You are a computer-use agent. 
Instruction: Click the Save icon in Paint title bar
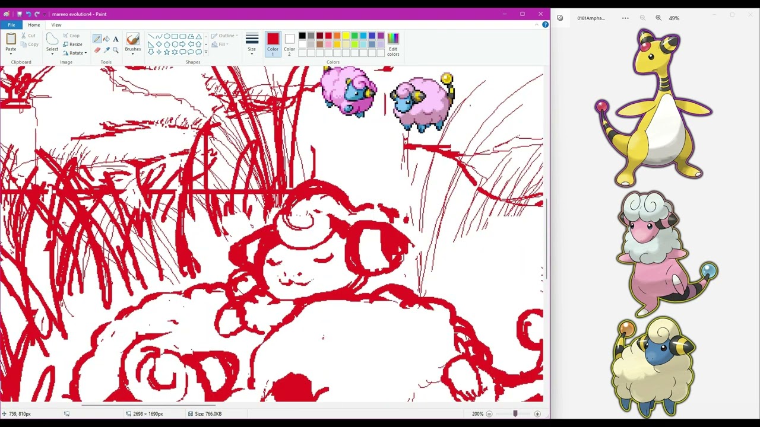(20, 14)
